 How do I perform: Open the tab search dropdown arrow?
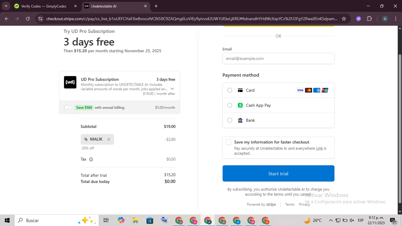pos(6,6)
